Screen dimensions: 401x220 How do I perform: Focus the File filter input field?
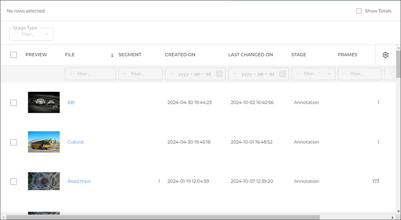point(90,74)
